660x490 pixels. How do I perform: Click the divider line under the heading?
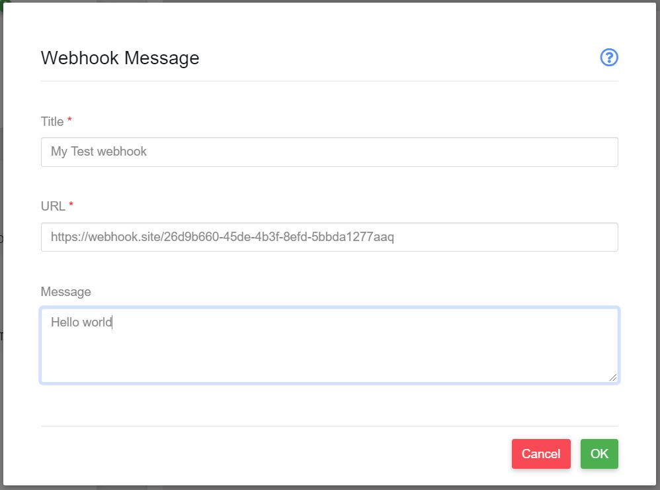coord(329,81)
